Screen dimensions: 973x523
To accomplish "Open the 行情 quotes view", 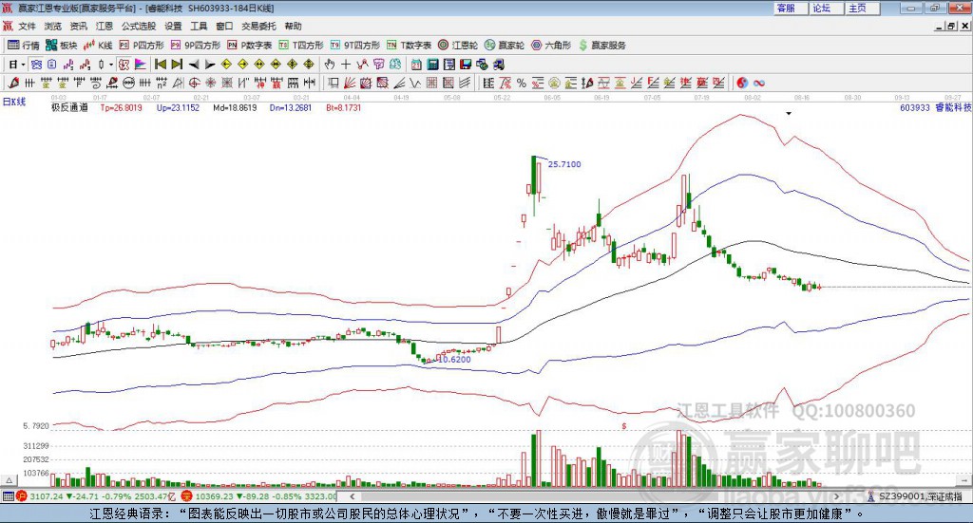I will [23, 46].
